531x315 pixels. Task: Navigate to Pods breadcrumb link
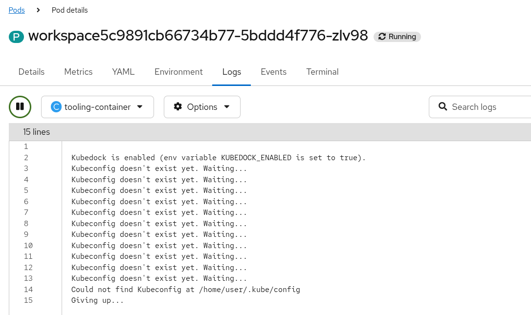coord(17,10)
